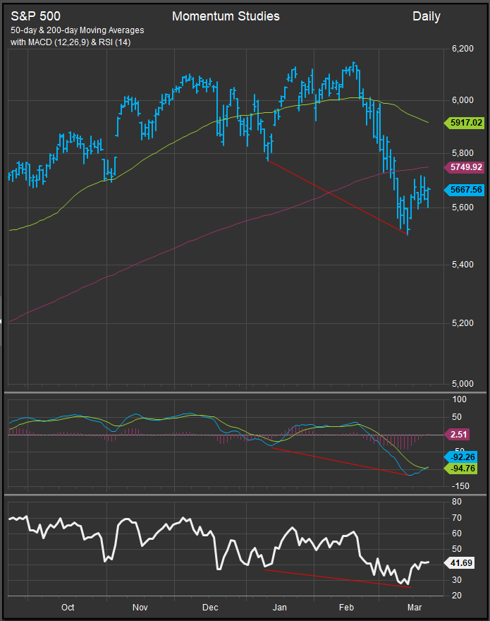Click the red trendline in the MACD panel
Image resolution: width=490 pixels, height=621 pixels.
coord(340,461)
